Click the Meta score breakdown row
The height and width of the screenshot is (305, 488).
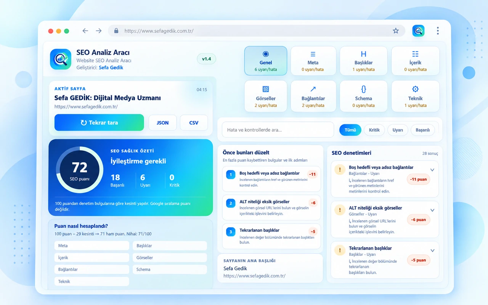coord(92,246)
